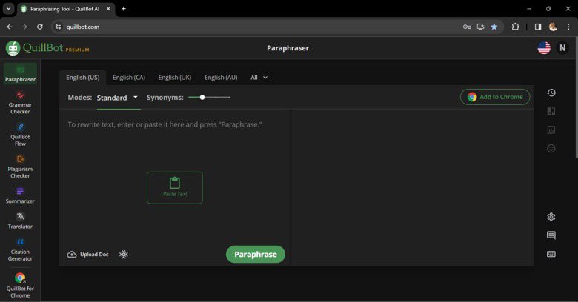The width and height of the screenshot is (578, 302).
Task: Open the browser extensions puzzle icon
Action: 515,27
